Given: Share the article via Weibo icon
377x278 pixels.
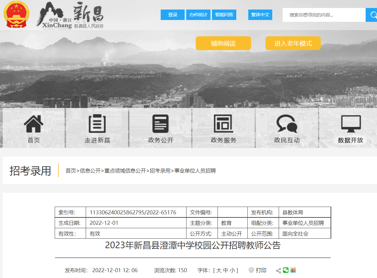Looking at the screenshot, I should [293, 270].
